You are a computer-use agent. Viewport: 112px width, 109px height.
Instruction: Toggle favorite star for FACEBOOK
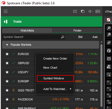(7, 99)
